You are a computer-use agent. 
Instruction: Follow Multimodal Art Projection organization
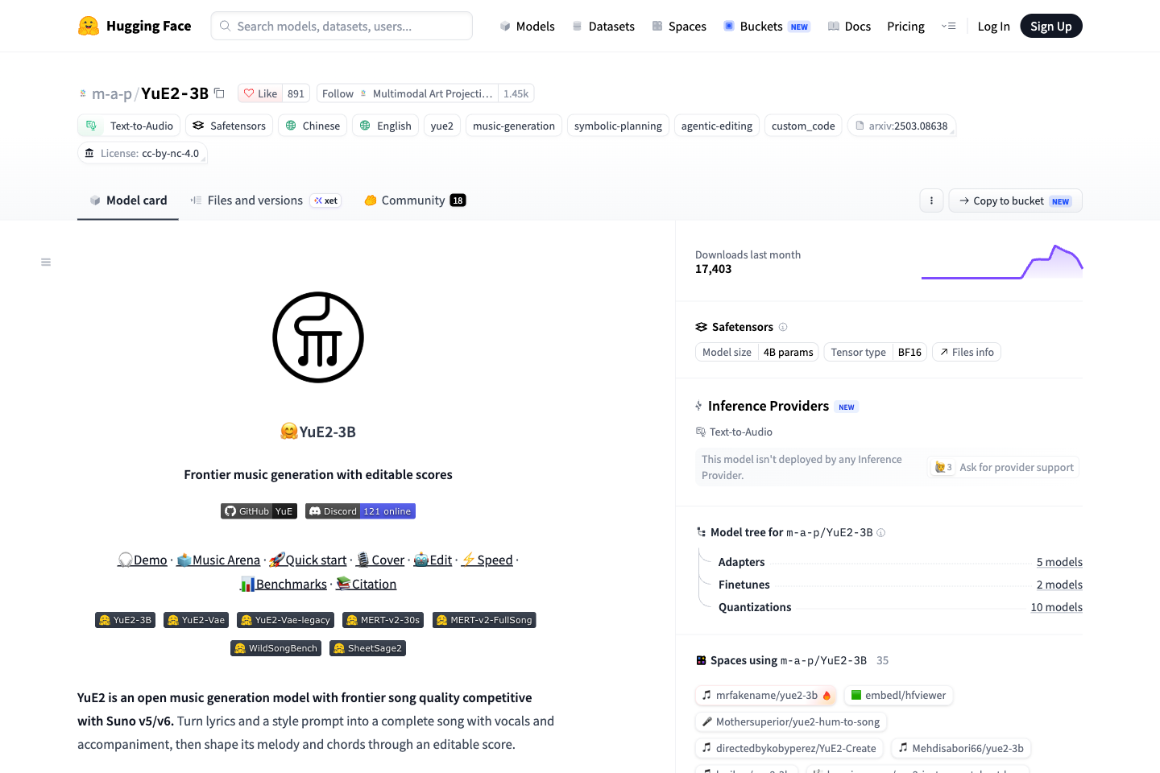point(338,93)
